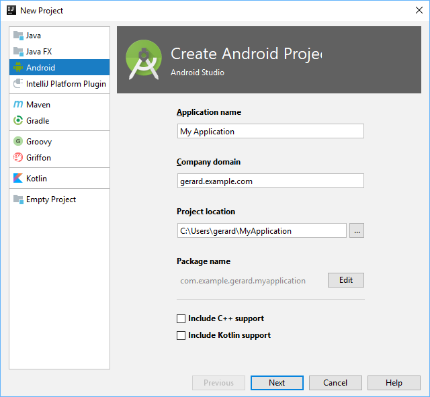Enable the Include Kotlin support checkbox

[181, 335]
